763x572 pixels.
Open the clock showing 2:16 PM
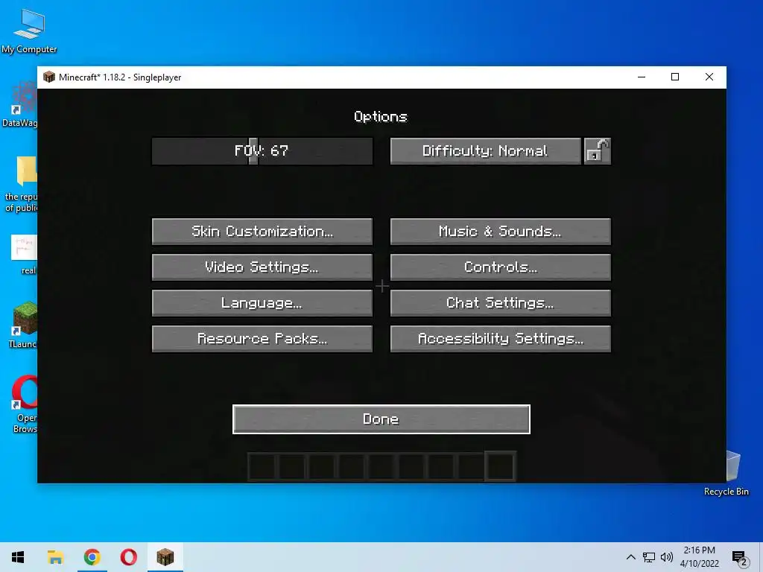pos(699,557)
